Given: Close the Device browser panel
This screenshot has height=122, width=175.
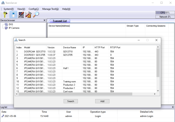Looking at the screenshot, I should point(45,20).
